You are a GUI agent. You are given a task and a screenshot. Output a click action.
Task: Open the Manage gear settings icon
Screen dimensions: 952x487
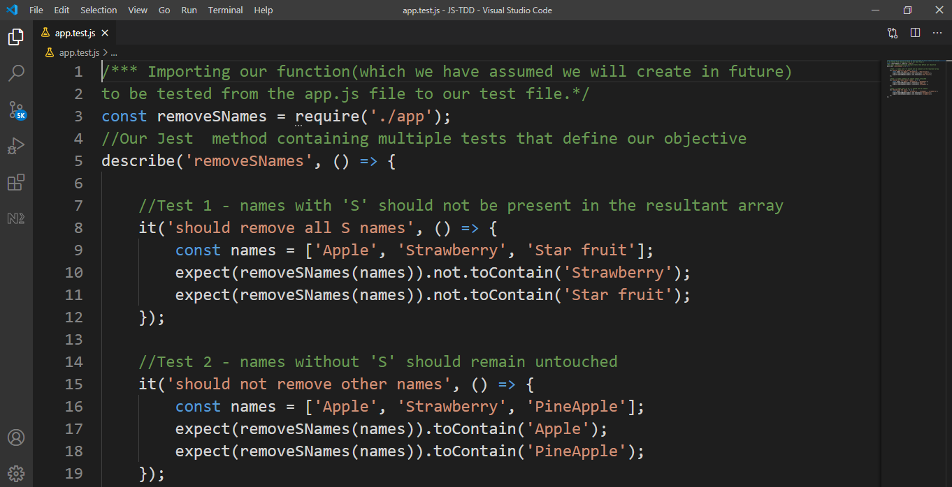click(16, 473)
